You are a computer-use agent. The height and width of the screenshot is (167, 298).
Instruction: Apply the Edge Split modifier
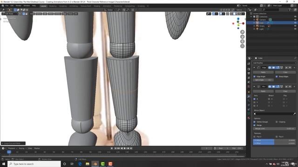pyautogui.click(x=263, y=72)
